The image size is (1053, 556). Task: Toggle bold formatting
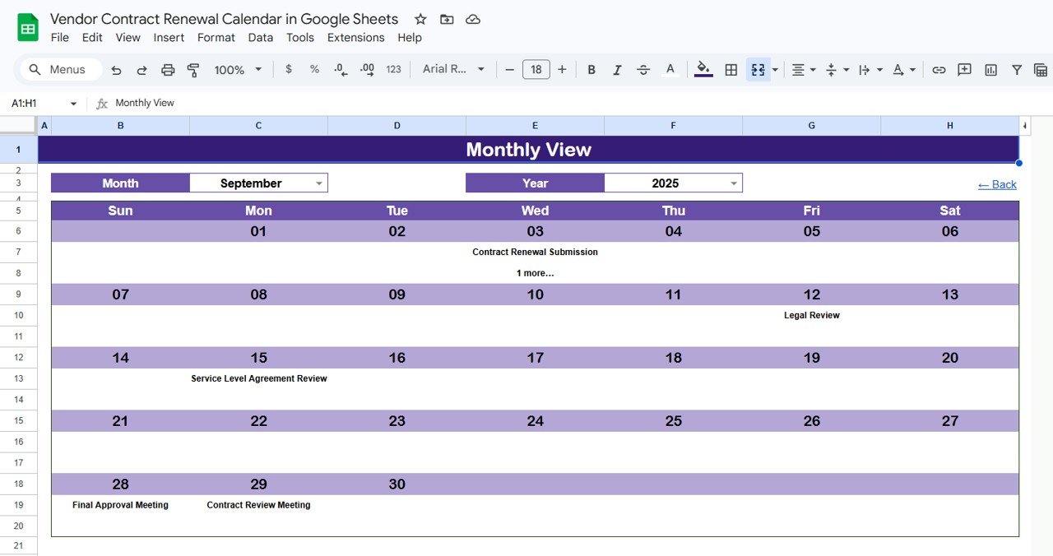click(591, 69)
